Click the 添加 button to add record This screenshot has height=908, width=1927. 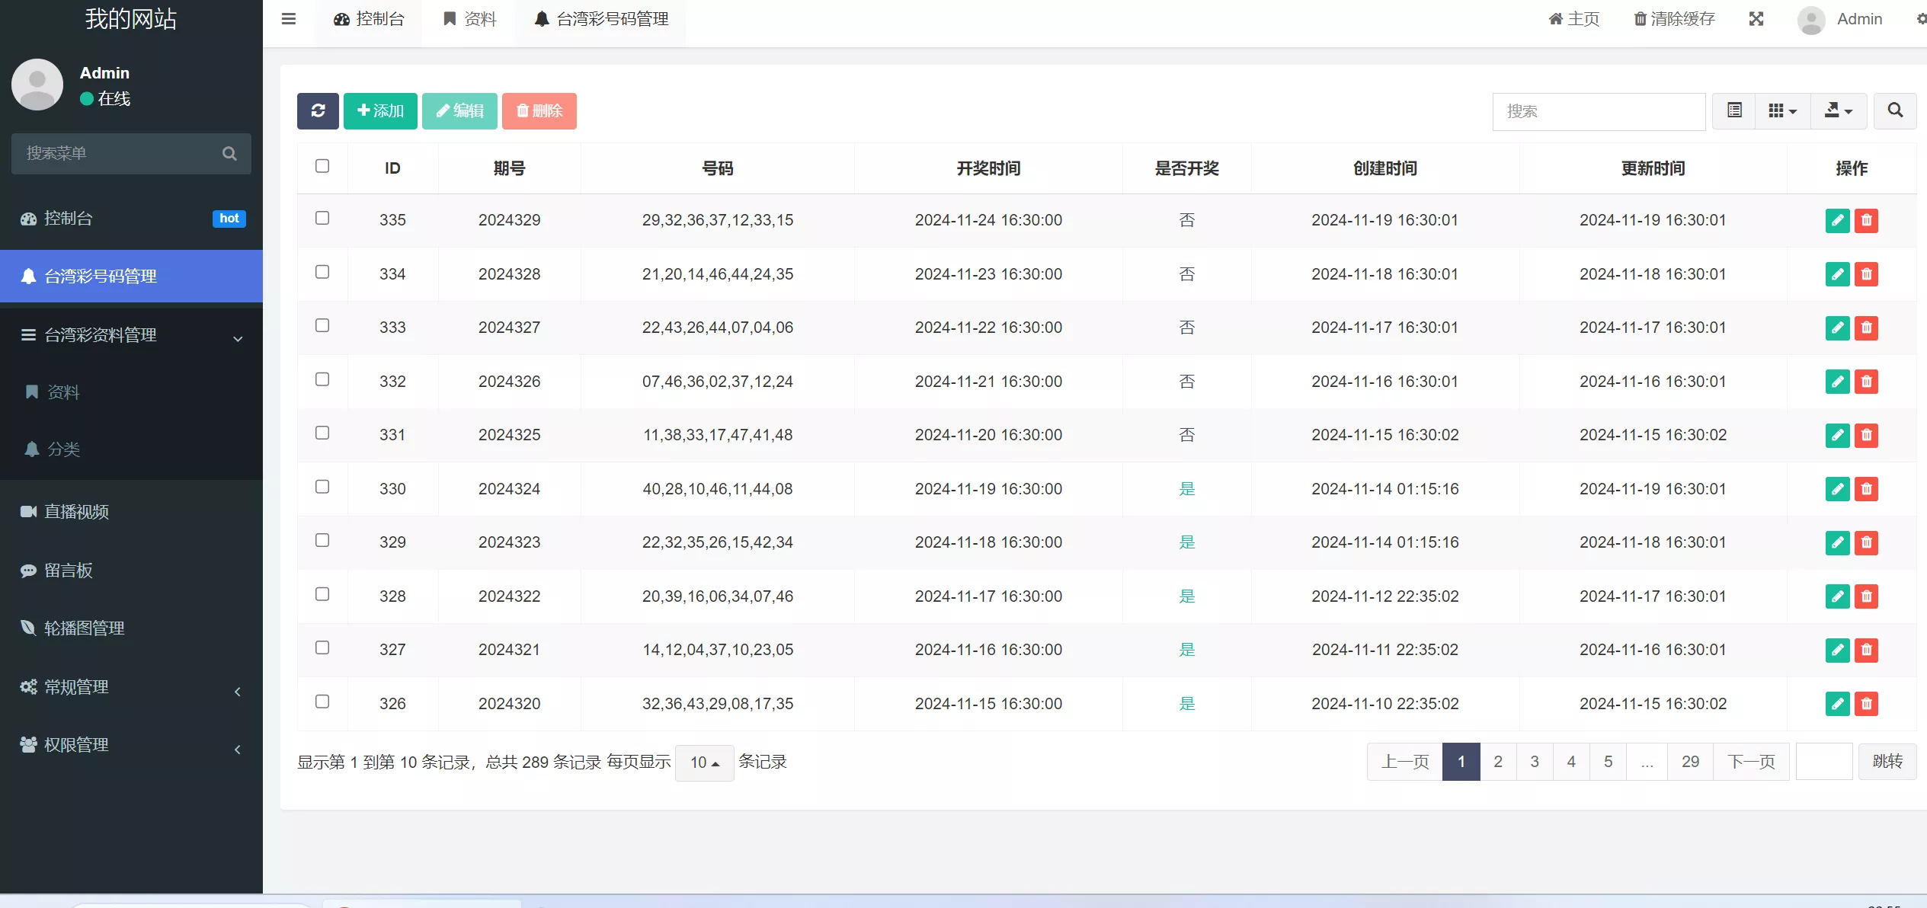380,110
